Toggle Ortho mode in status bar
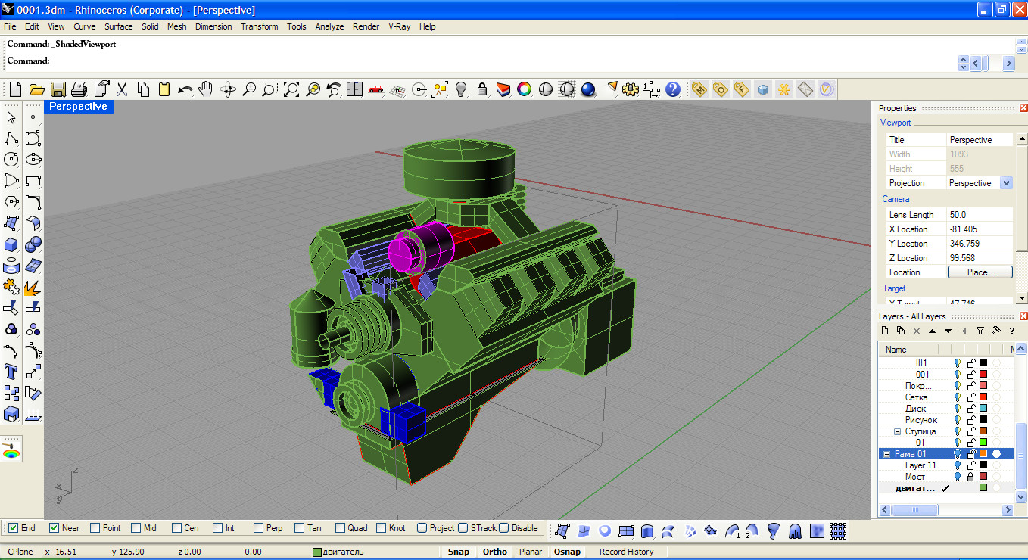Image resolution: width=1028 pixels, height=560 pixels. (494, 552)
